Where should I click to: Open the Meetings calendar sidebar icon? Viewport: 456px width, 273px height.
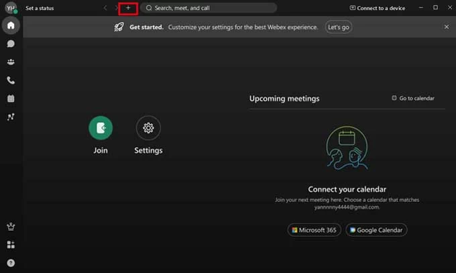11,99
